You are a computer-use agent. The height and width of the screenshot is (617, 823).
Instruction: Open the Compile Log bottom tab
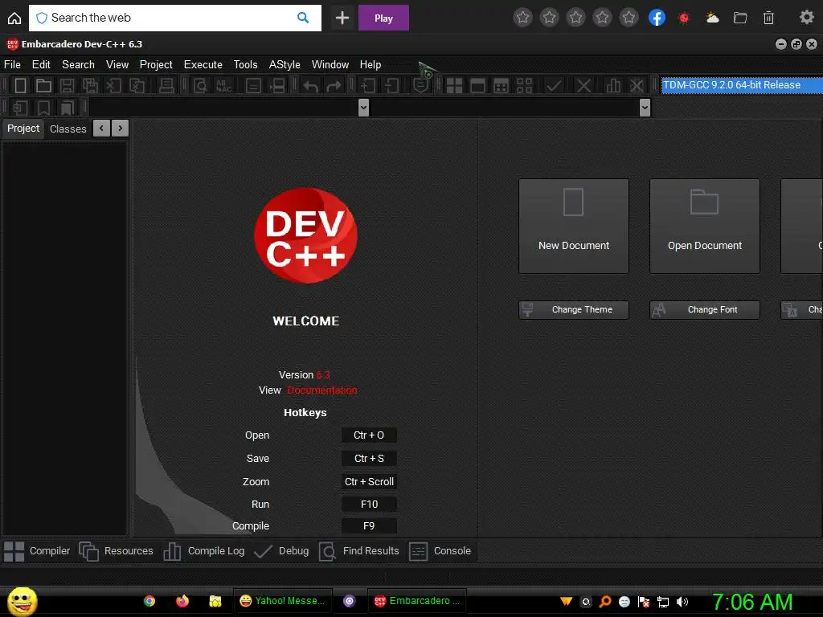203,551
